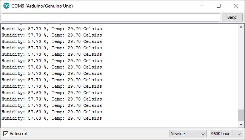Maximize the serial monitor window

point(219,6)
